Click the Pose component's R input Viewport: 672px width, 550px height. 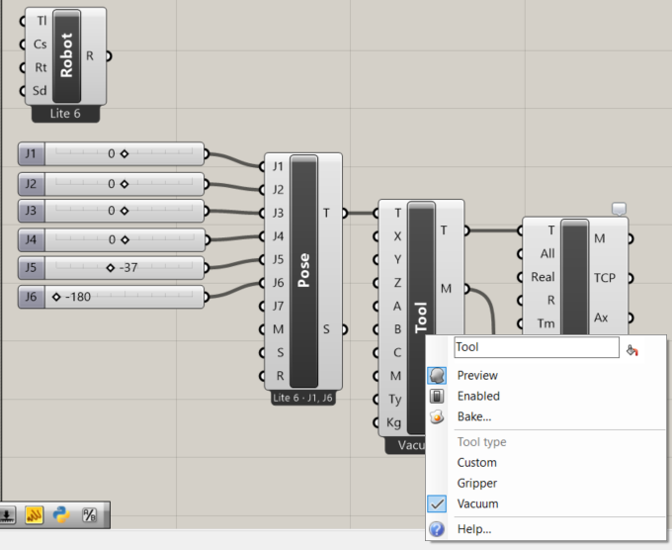[280, 376]
